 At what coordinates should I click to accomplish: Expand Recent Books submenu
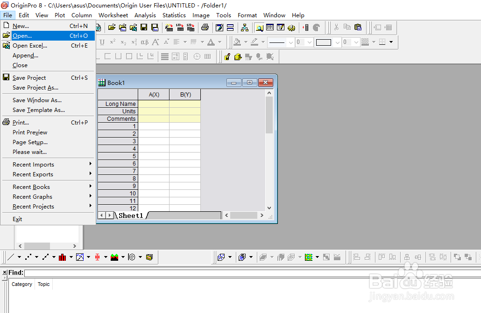[x=48, y=187]
